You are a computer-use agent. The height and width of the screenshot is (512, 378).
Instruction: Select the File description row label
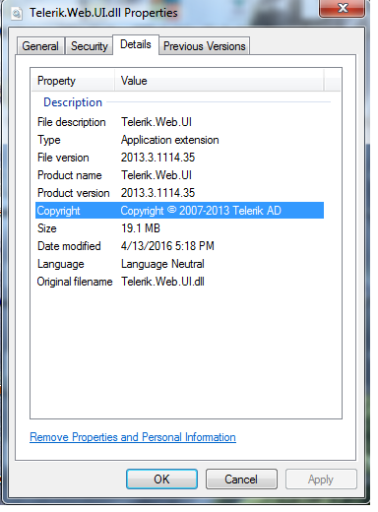(x=71, y=122)
